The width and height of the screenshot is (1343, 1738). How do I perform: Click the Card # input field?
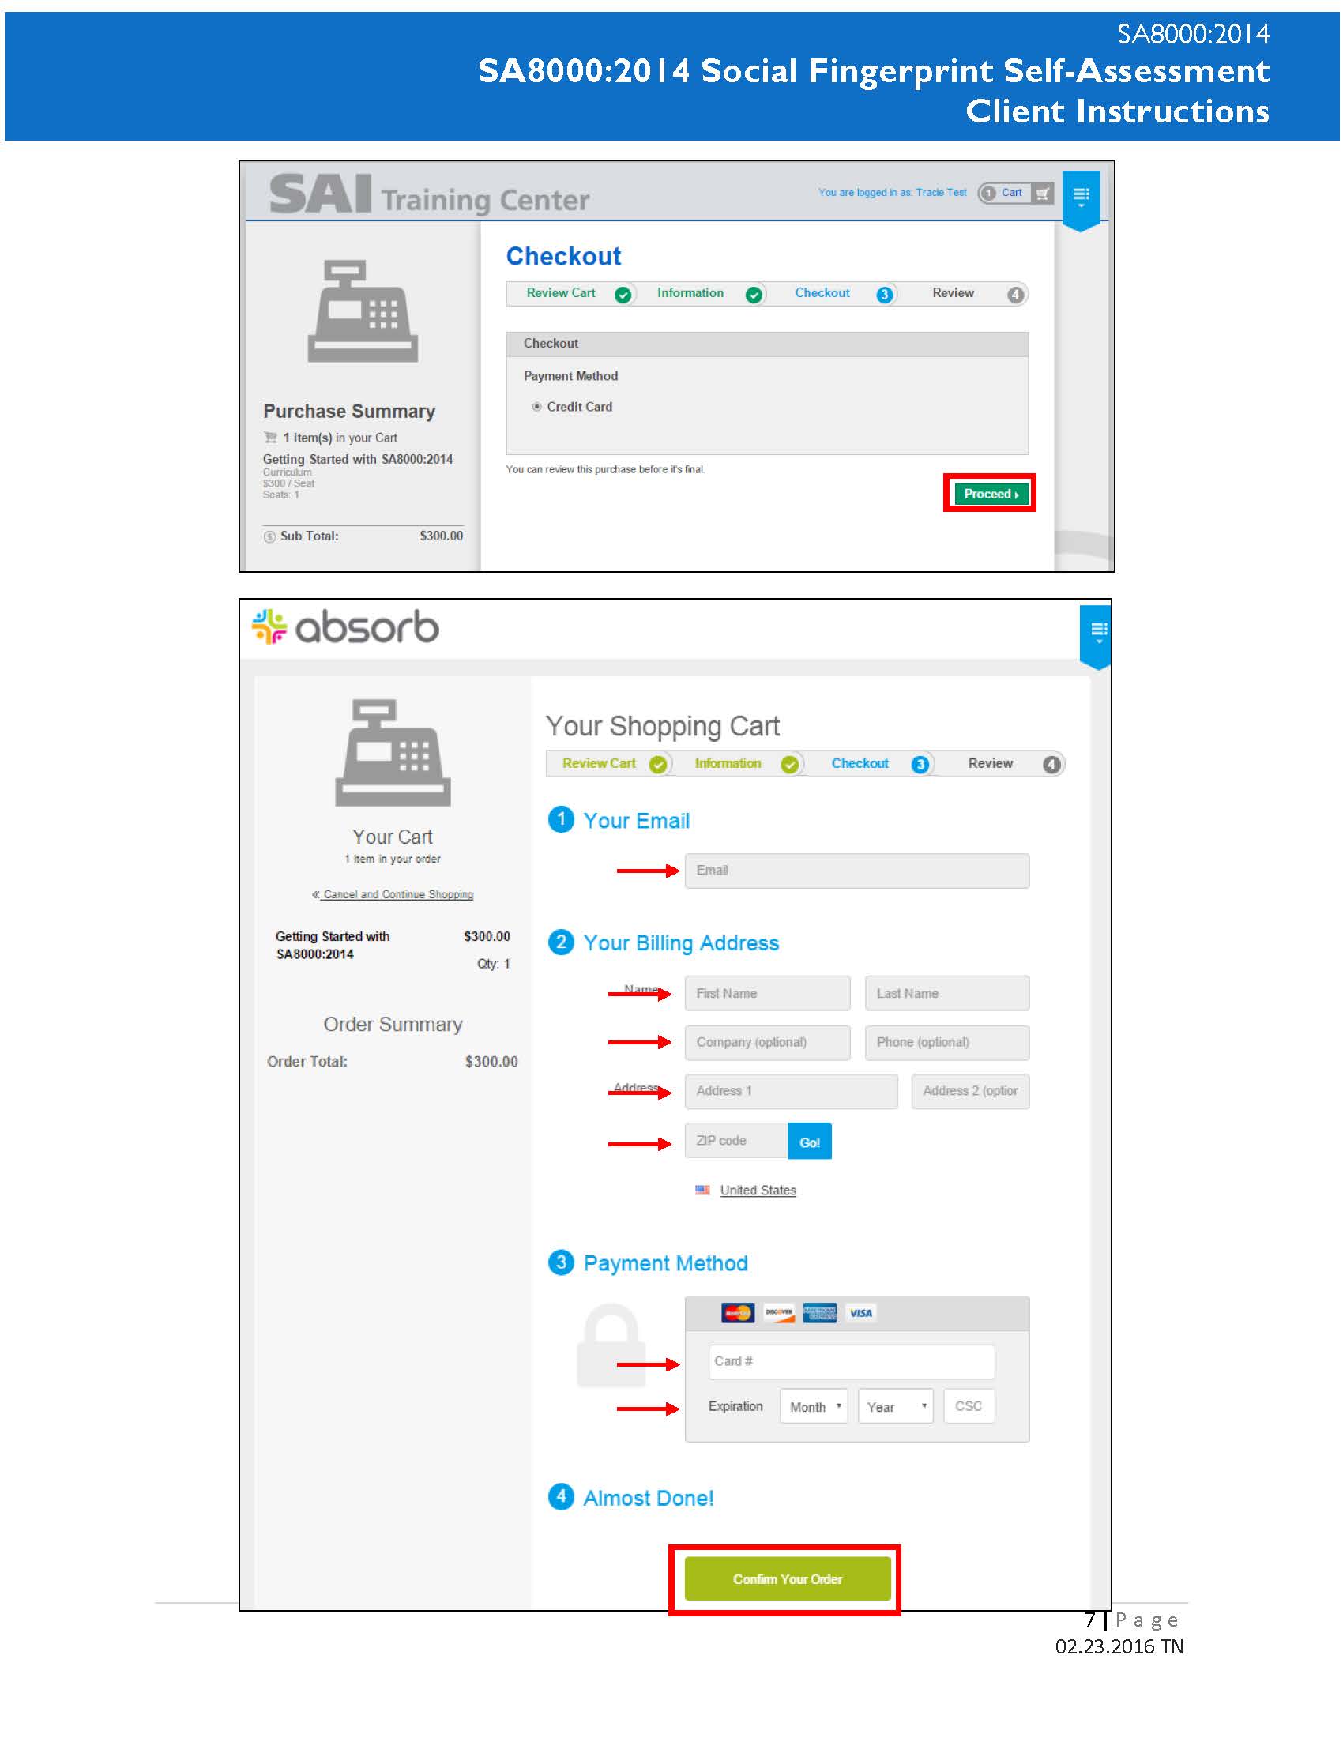pos(852,1362)
